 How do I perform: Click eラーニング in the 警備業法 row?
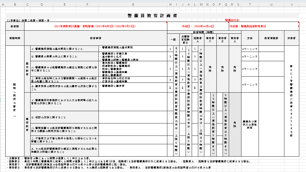tap(250, 69)
